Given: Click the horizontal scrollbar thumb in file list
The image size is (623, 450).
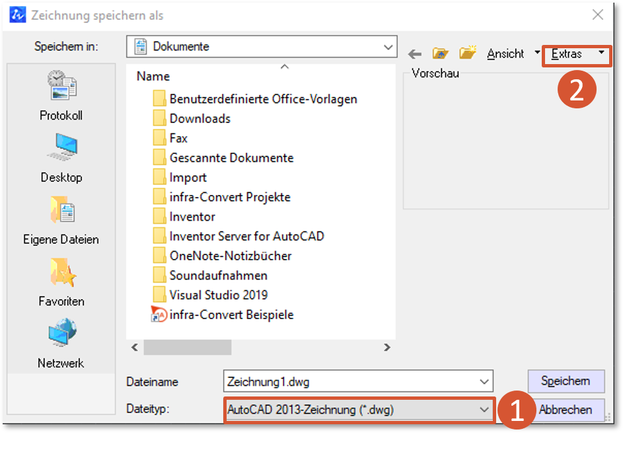Looking at the screenshot, I should (x=188, y=348).
